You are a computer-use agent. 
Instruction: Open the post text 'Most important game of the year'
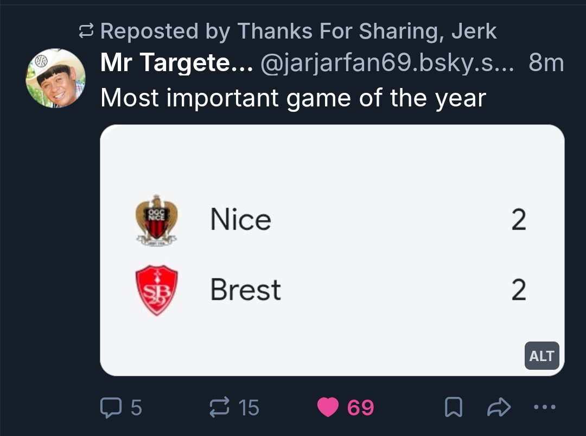[x=293, y=98]
